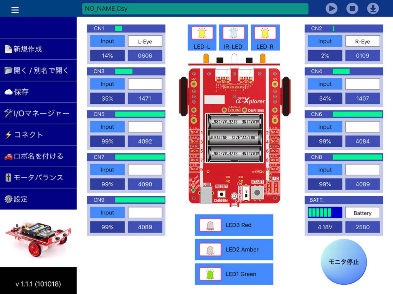The height and width of the screenshot is (294, 393).
Task: Toggle the LED-L yellow lamp
Action: point(202,33)
